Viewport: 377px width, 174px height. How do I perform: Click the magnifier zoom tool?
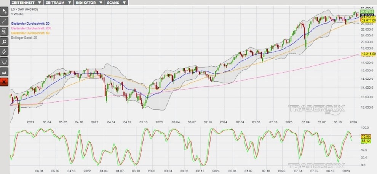coord(4,41)
